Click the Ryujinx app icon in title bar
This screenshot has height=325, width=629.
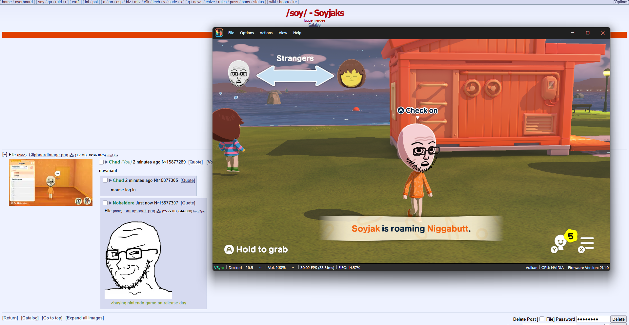click(x=219, y=33)
